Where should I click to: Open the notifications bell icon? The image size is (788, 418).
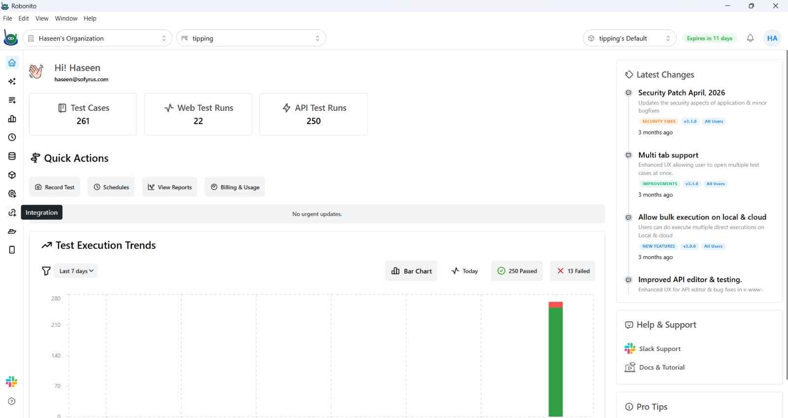coord(750,38)
